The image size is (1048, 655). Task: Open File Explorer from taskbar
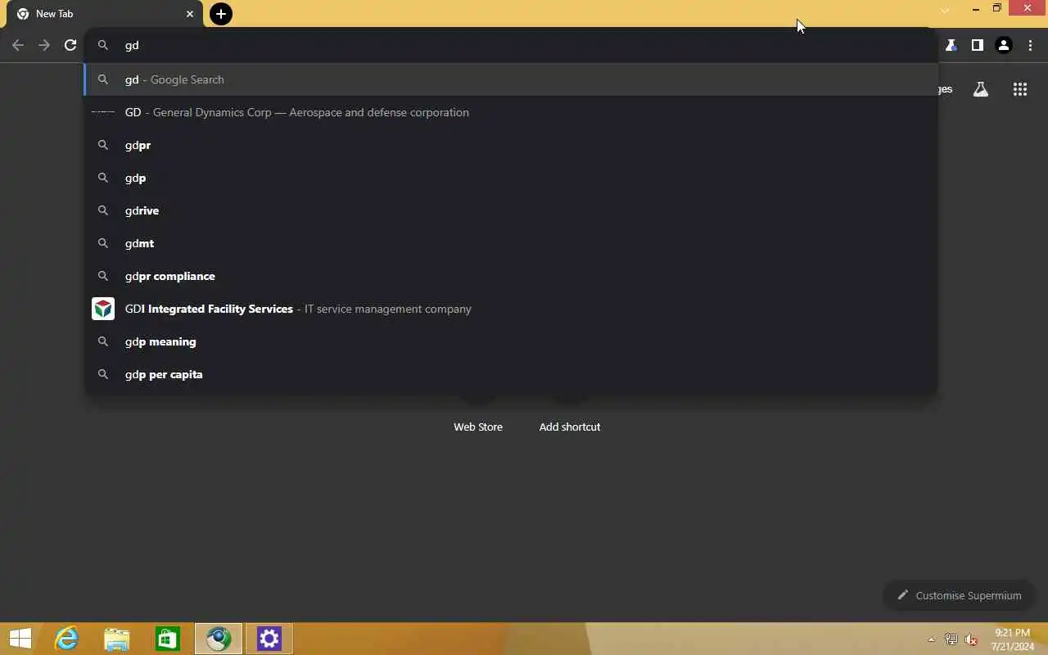click(x=117, y=639)
